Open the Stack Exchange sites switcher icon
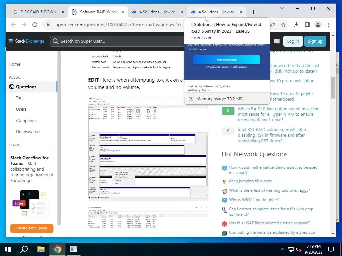 (277, 41)
